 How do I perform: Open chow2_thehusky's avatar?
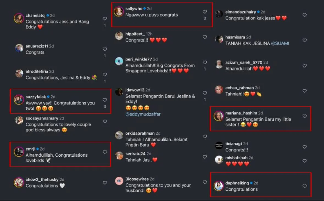click(x=19, y=182)
